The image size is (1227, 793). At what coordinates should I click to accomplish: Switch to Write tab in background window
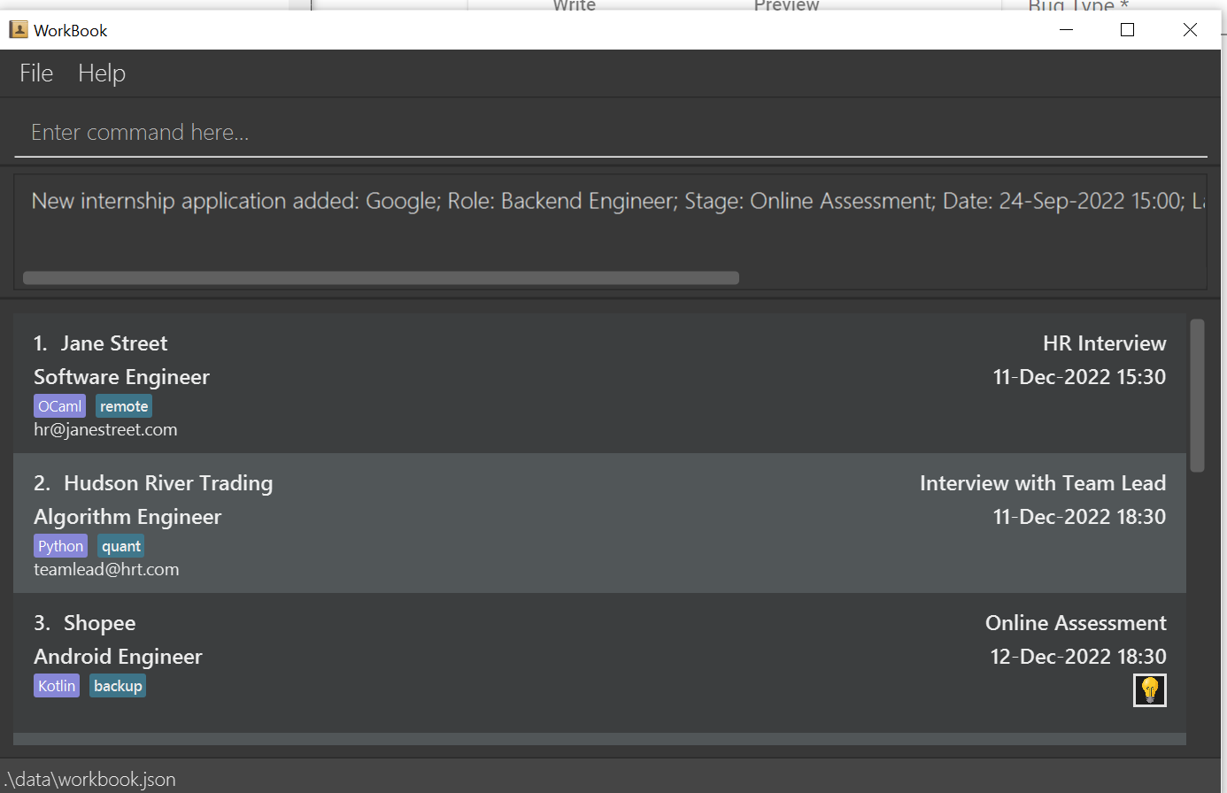click(575, 5)
